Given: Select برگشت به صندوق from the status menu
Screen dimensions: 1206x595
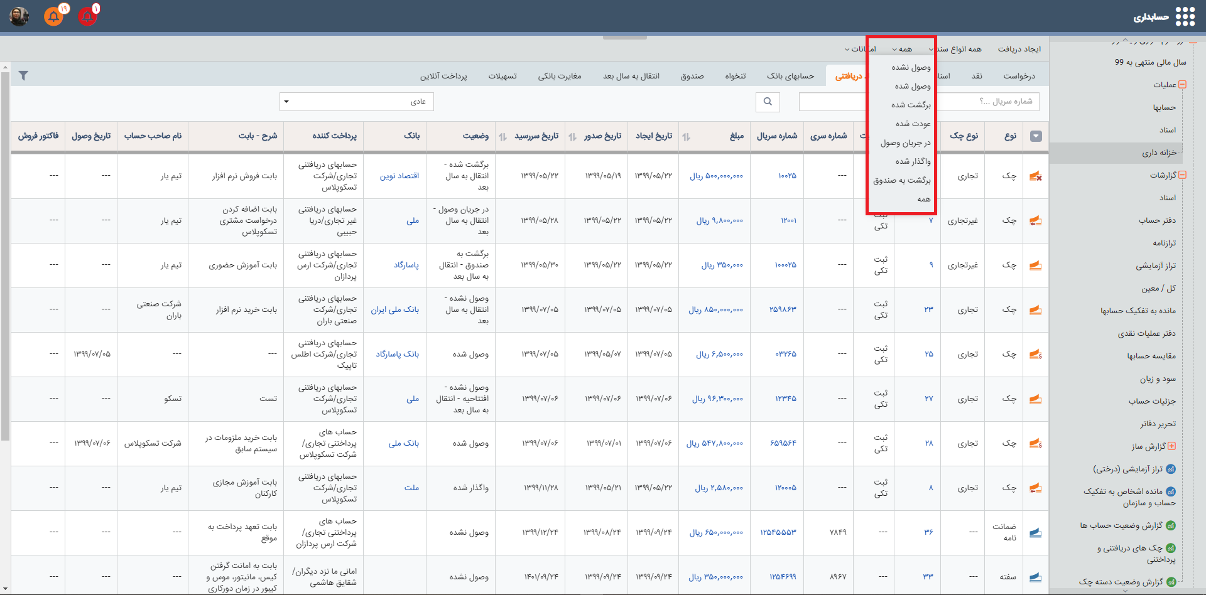Looking at the screenshot, I should click(x=902, y=180).
